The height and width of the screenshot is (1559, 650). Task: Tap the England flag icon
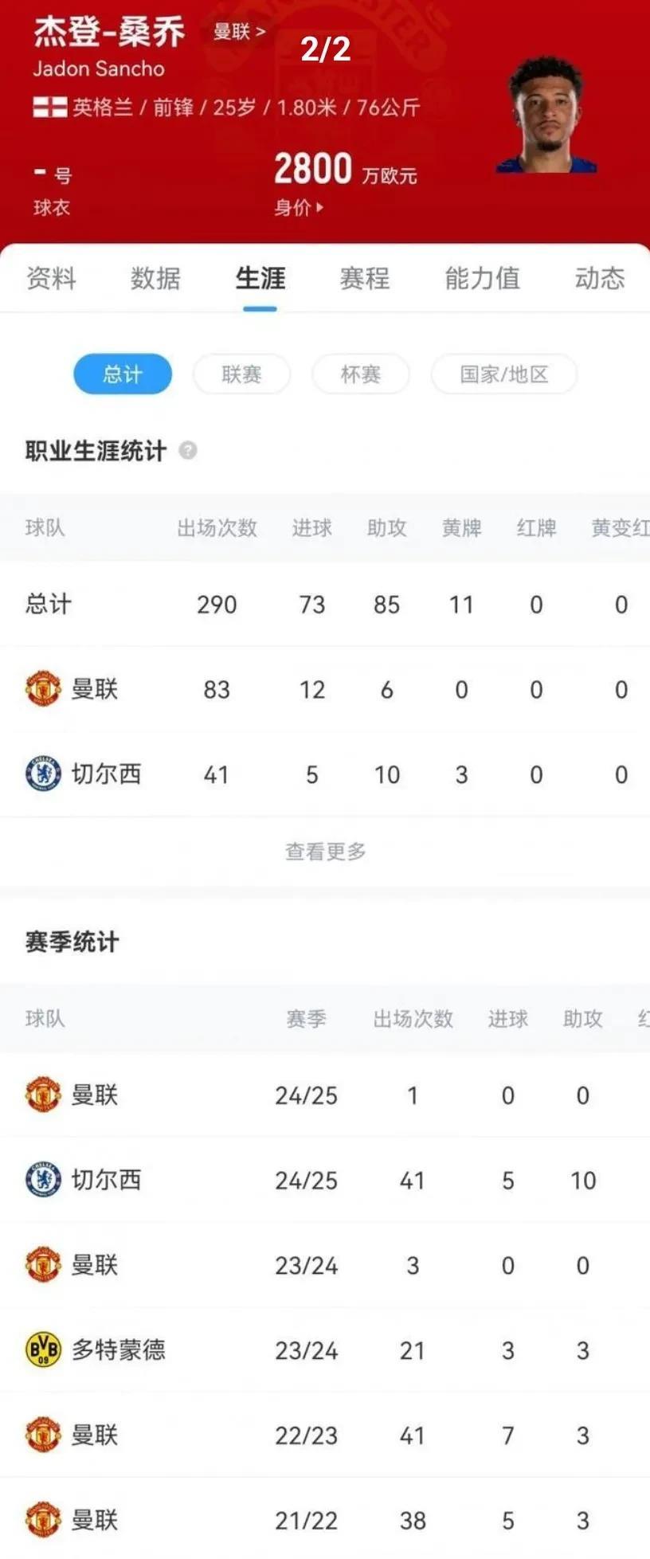[49, 107]
